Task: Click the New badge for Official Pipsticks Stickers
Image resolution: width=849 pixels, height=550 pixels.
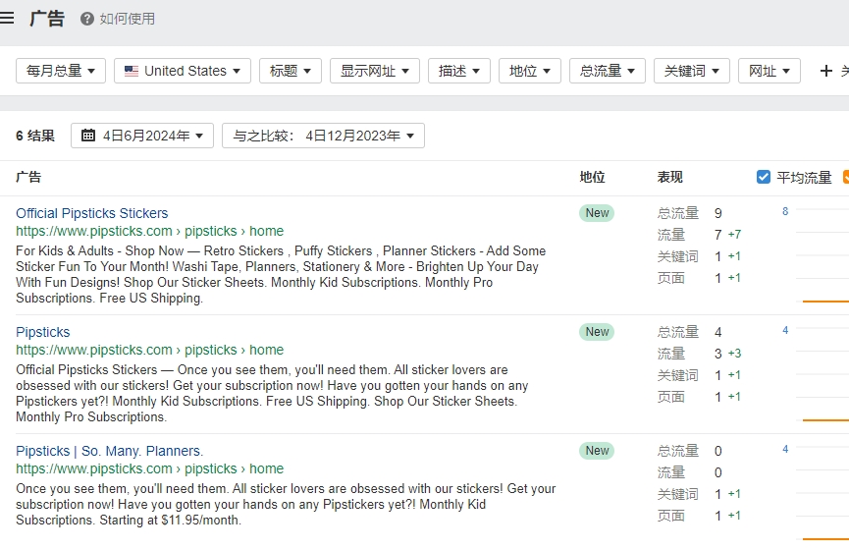Action: [x=597, y=213]
